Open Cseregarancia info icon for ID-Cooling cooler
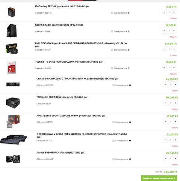Screen dimensions: 180x181 [x=129, y=13]
